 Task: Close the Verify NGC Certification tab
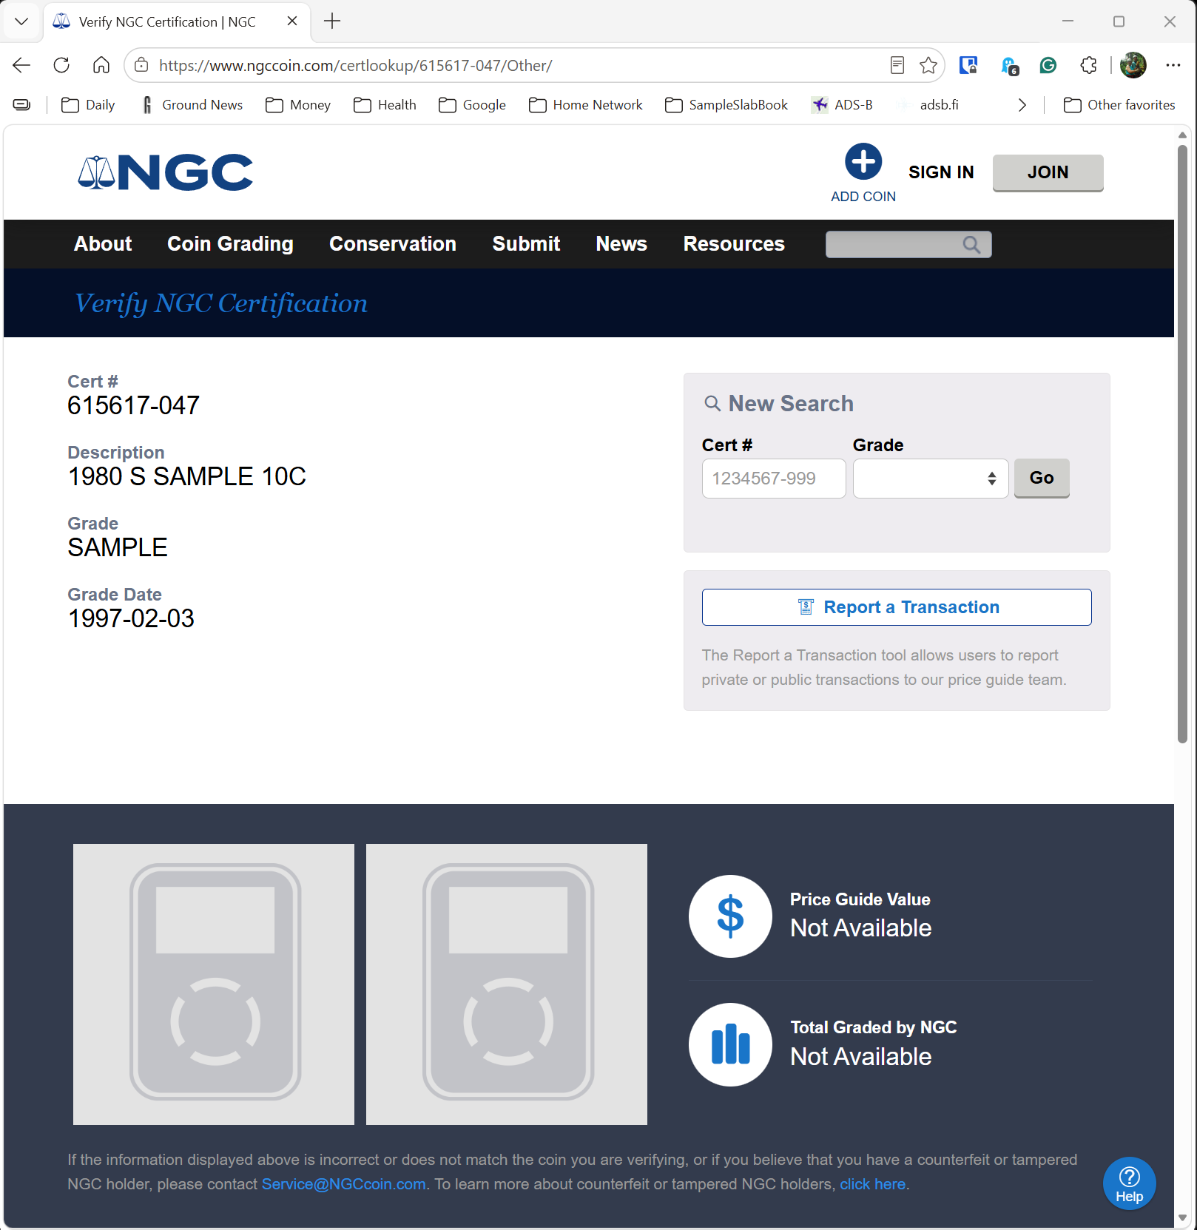[292, 21]
